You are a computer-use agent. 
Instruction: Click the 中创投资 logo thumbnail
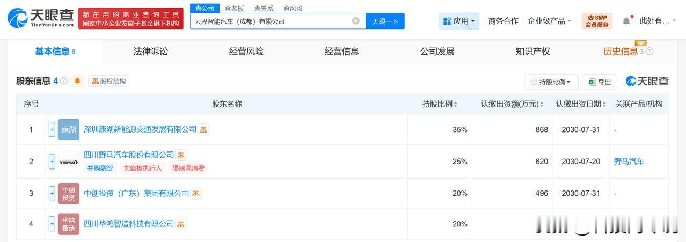(x=69, y=193)
